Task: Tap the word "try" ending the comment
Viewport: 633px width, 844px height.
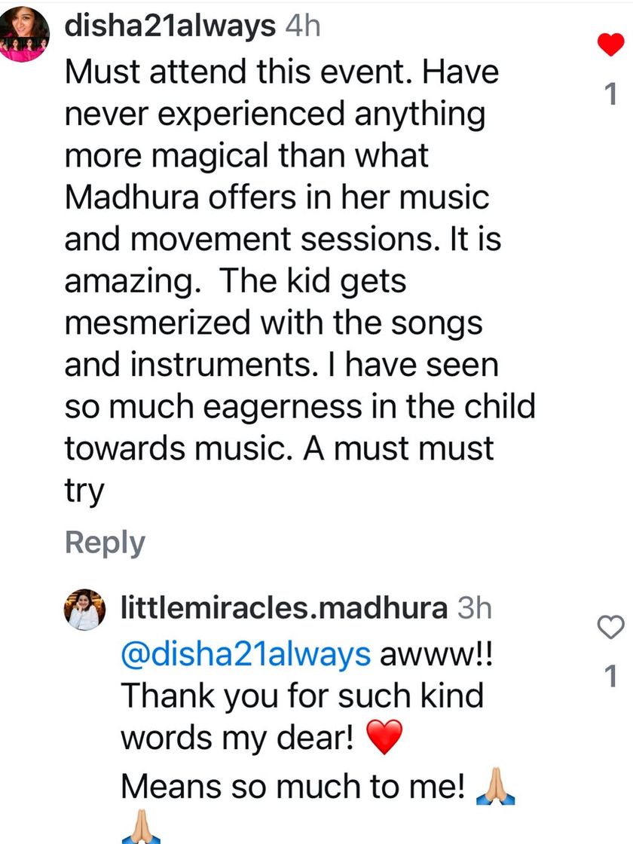Action: click(x=83, y=491)
